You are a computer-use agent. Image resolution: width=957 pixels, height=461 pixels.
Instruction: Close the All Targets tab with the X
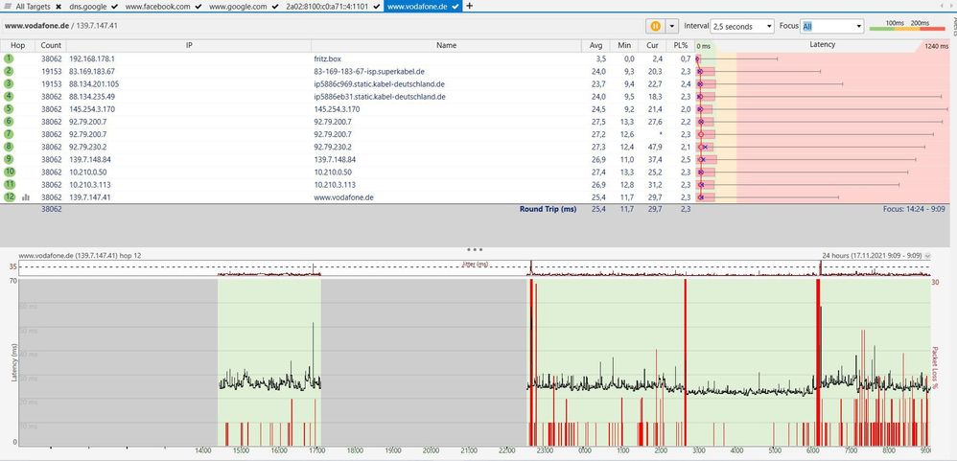[x=58, y=6]
